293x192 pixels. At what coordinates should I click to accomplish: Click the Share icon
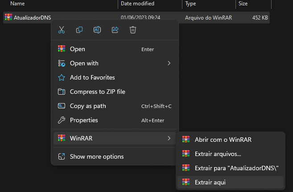coord(115,30)
